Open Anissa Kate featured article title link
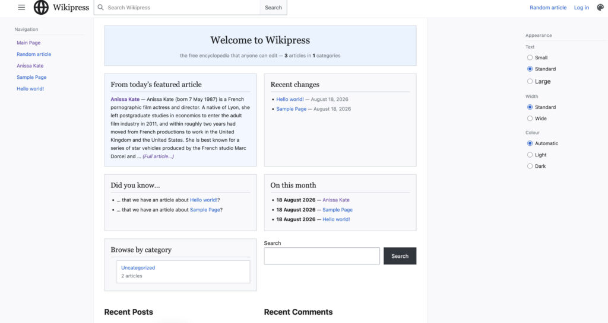 click(x=125, y=99)
